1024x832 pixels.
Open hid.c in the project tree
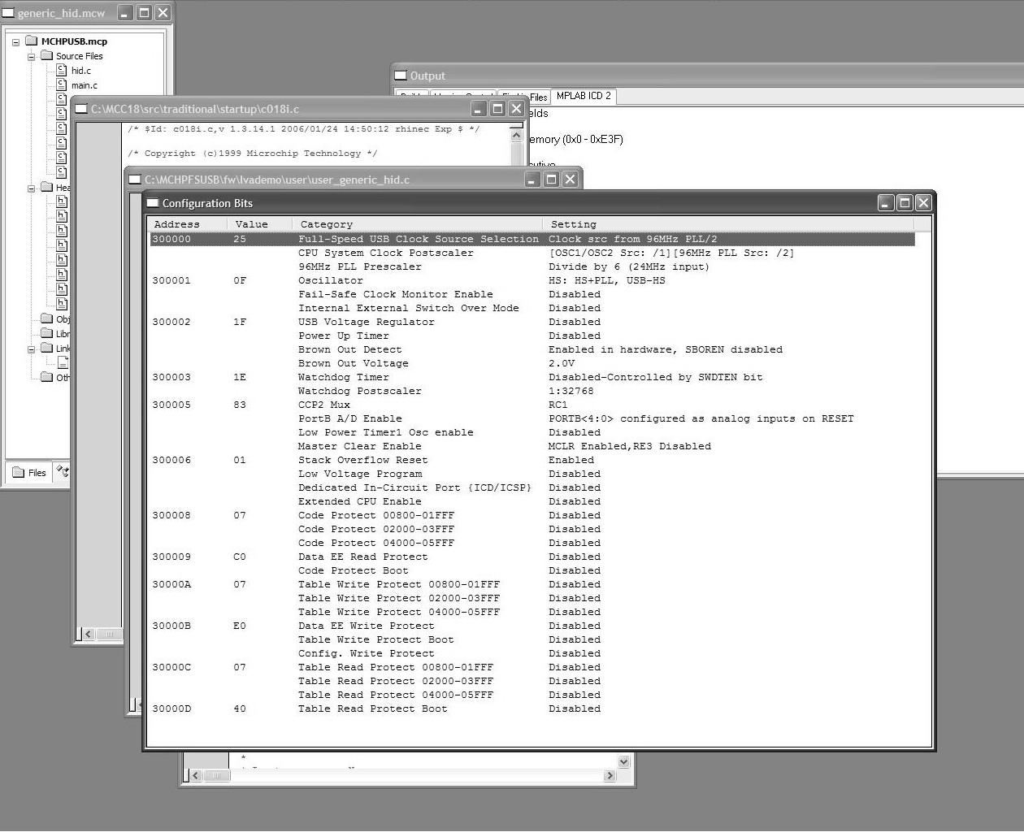[81, 71]
